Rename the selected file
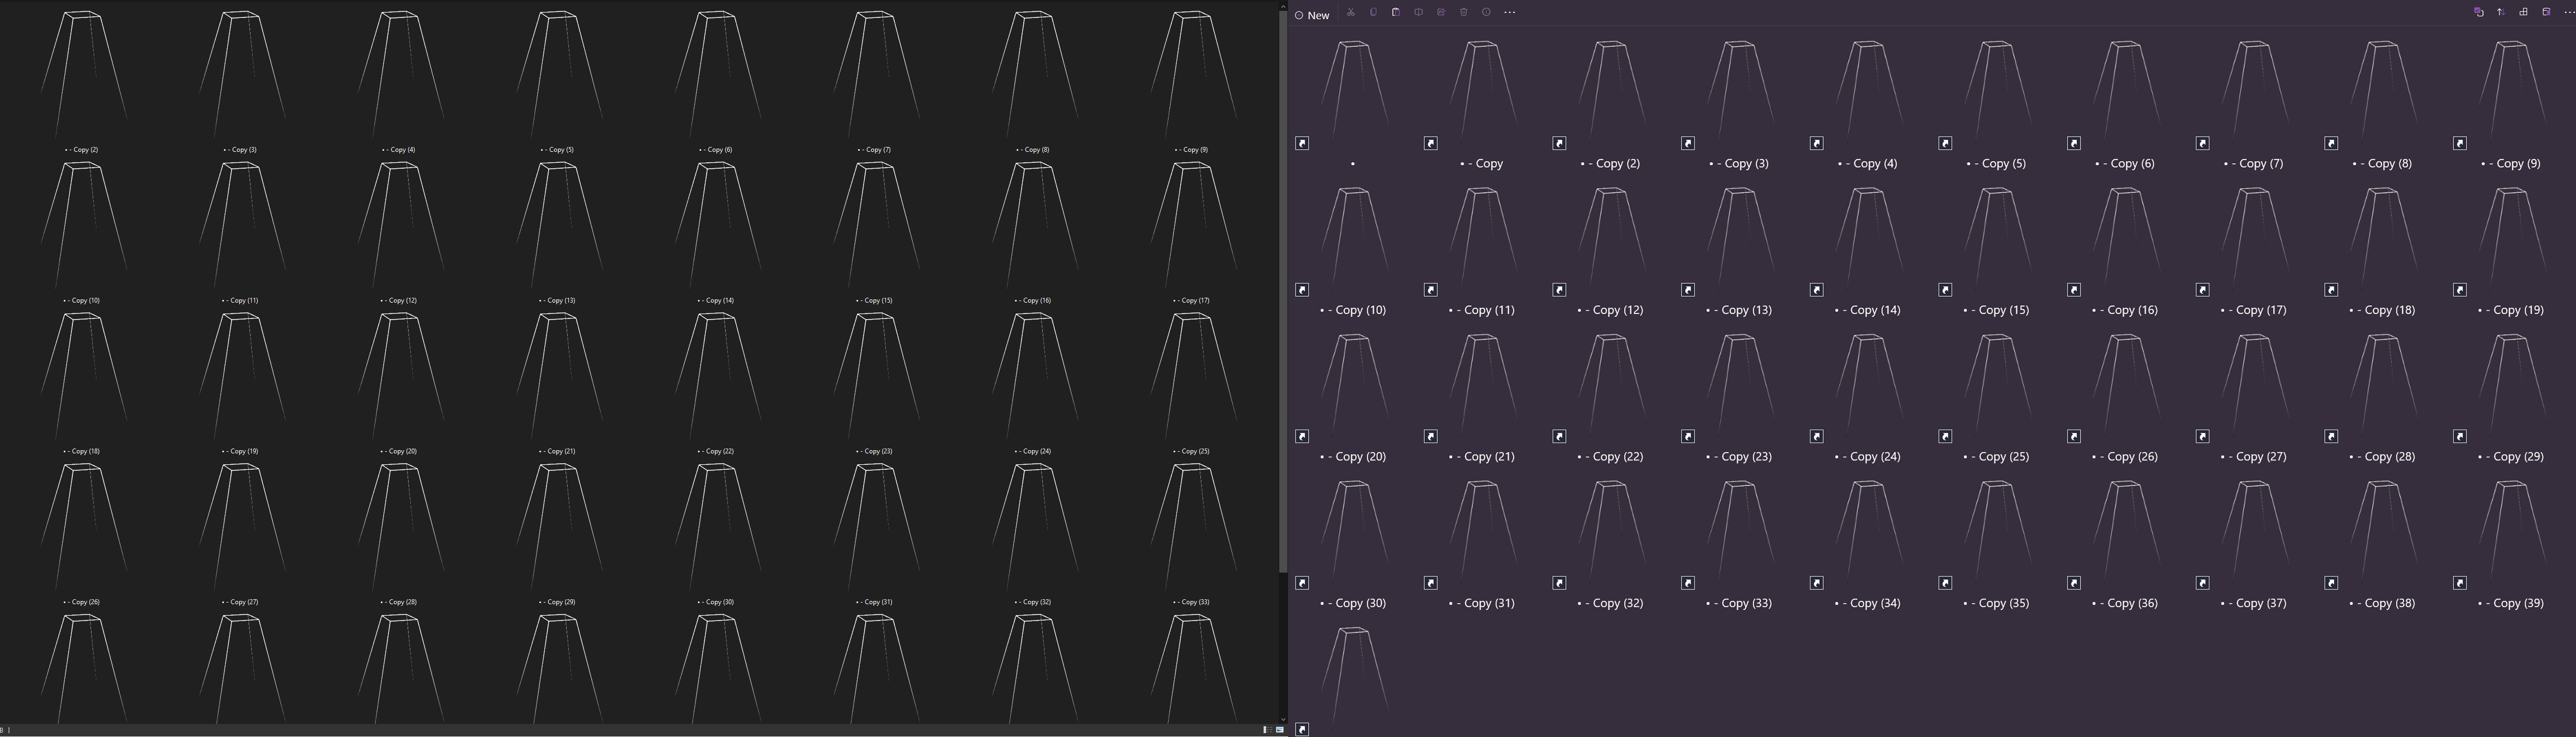Screen dimensions: 2576x737 pyautogui.click(x=1418, y=13)
